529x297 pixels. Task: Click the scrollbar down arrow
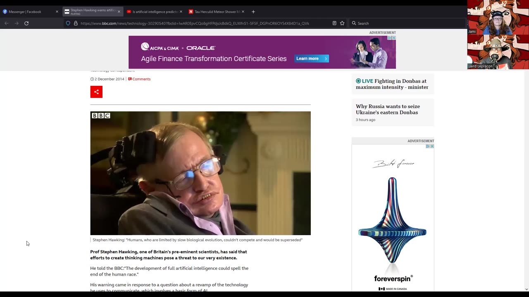click(526, 289)
